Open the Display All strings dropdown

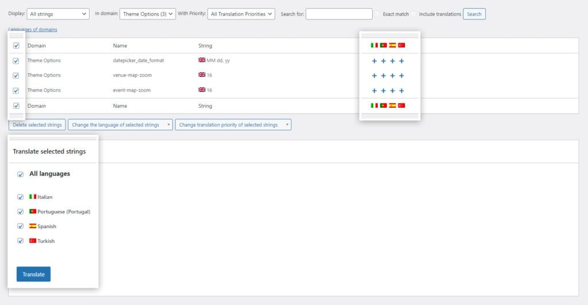(x=58, y=14)
